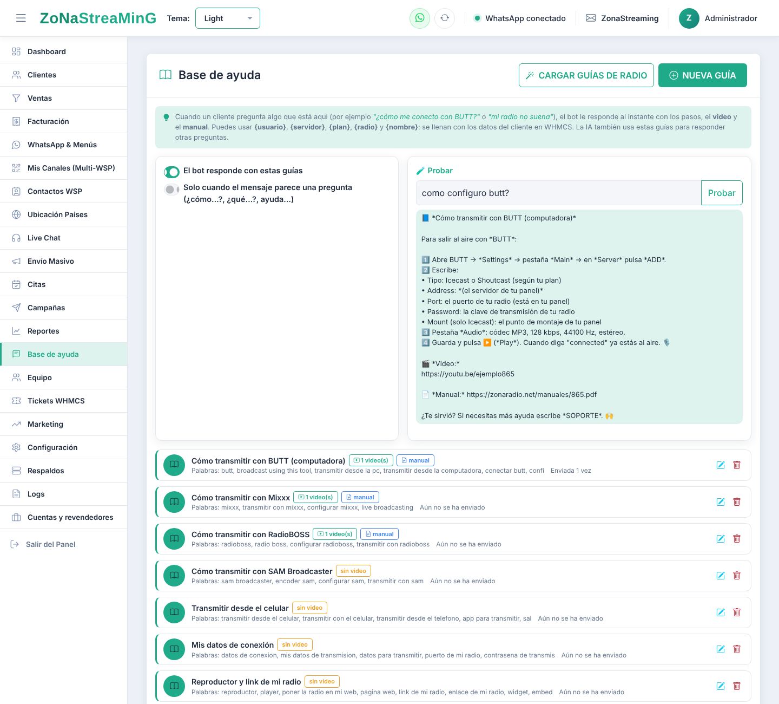Screen dimensions: 779x704
Task: Edit the Reproductor y link de mi radio guide
Action: (x=721, y=686)
